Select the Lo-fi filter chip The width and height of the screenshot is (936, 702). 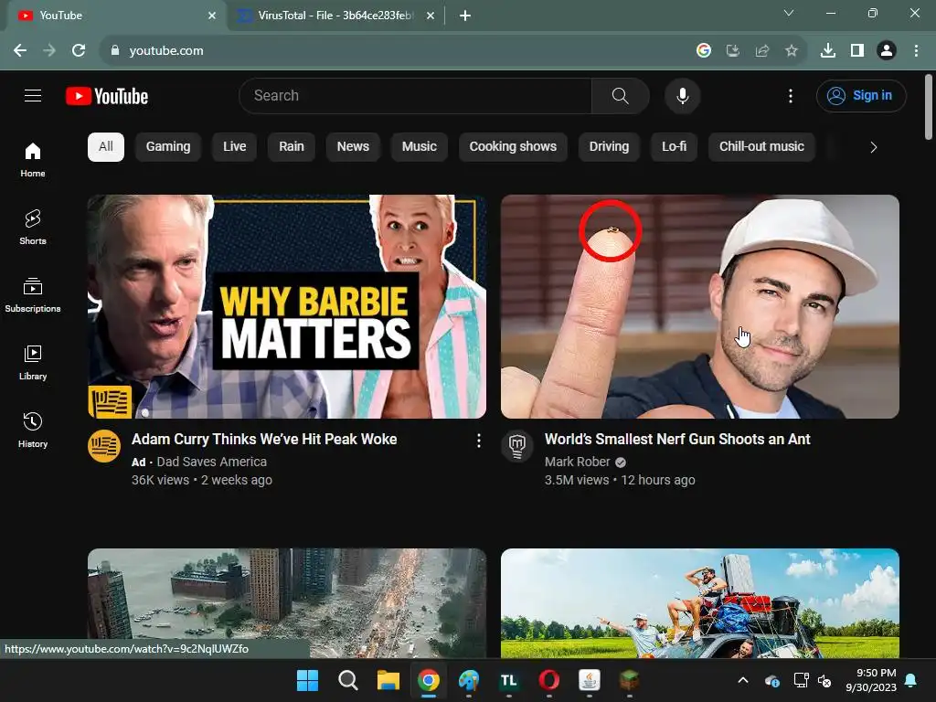[674, 147]
